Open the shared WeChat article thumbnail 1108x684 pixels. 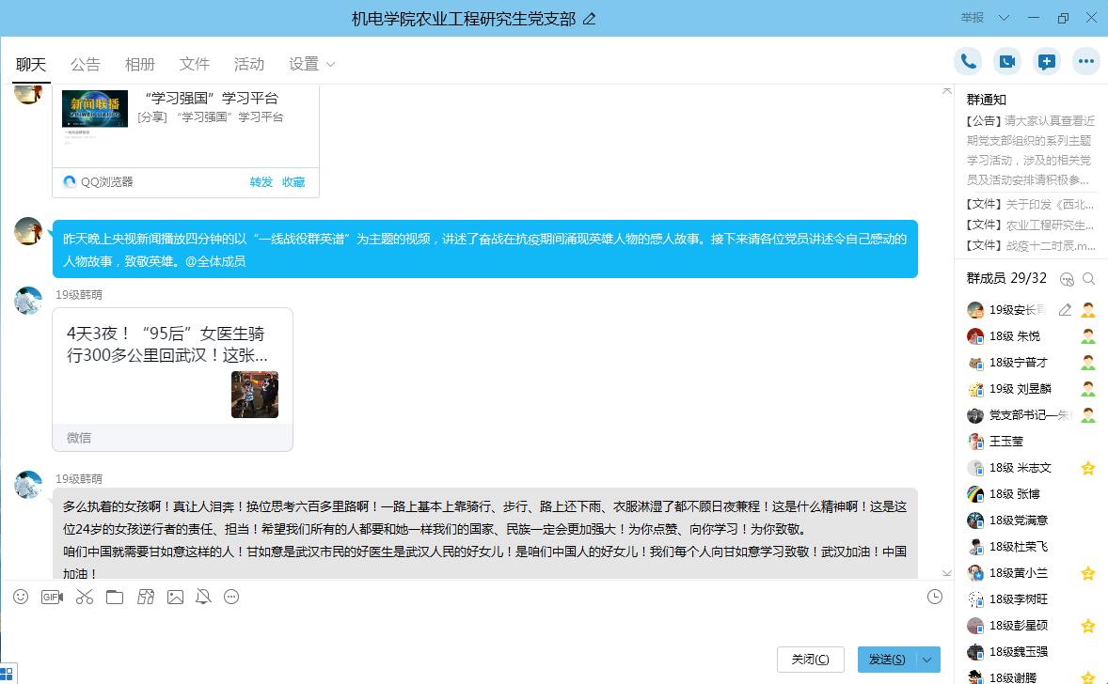(255, 395)
